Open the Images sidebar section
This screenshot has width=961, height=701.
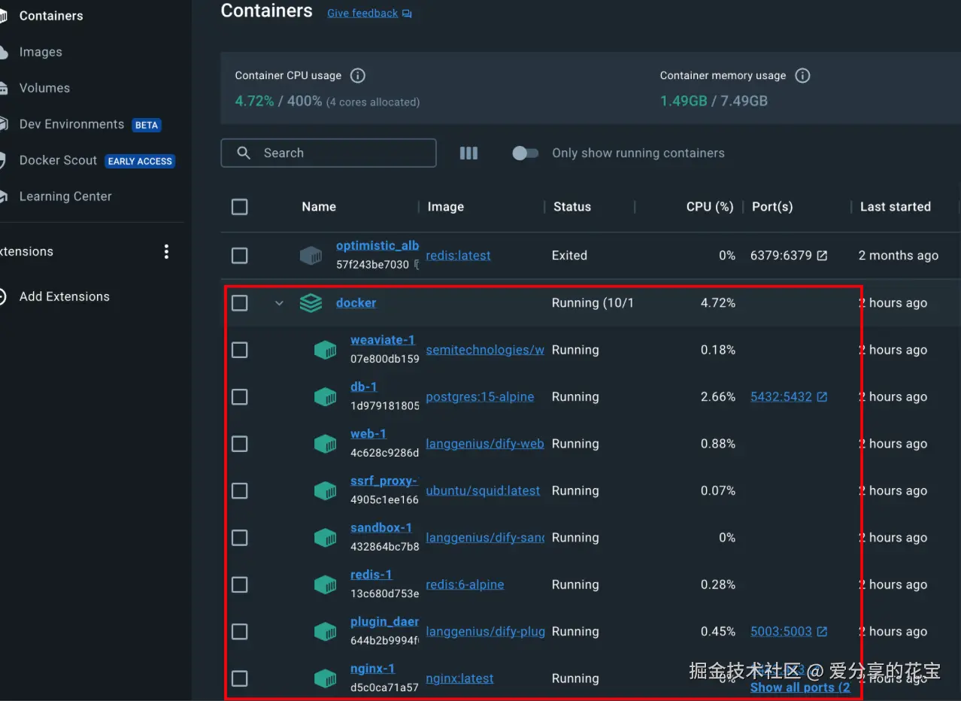pos(41,52)
